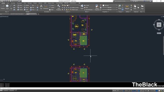Select the Text annotation tool
164x92 pixels.
pos(41,7)
